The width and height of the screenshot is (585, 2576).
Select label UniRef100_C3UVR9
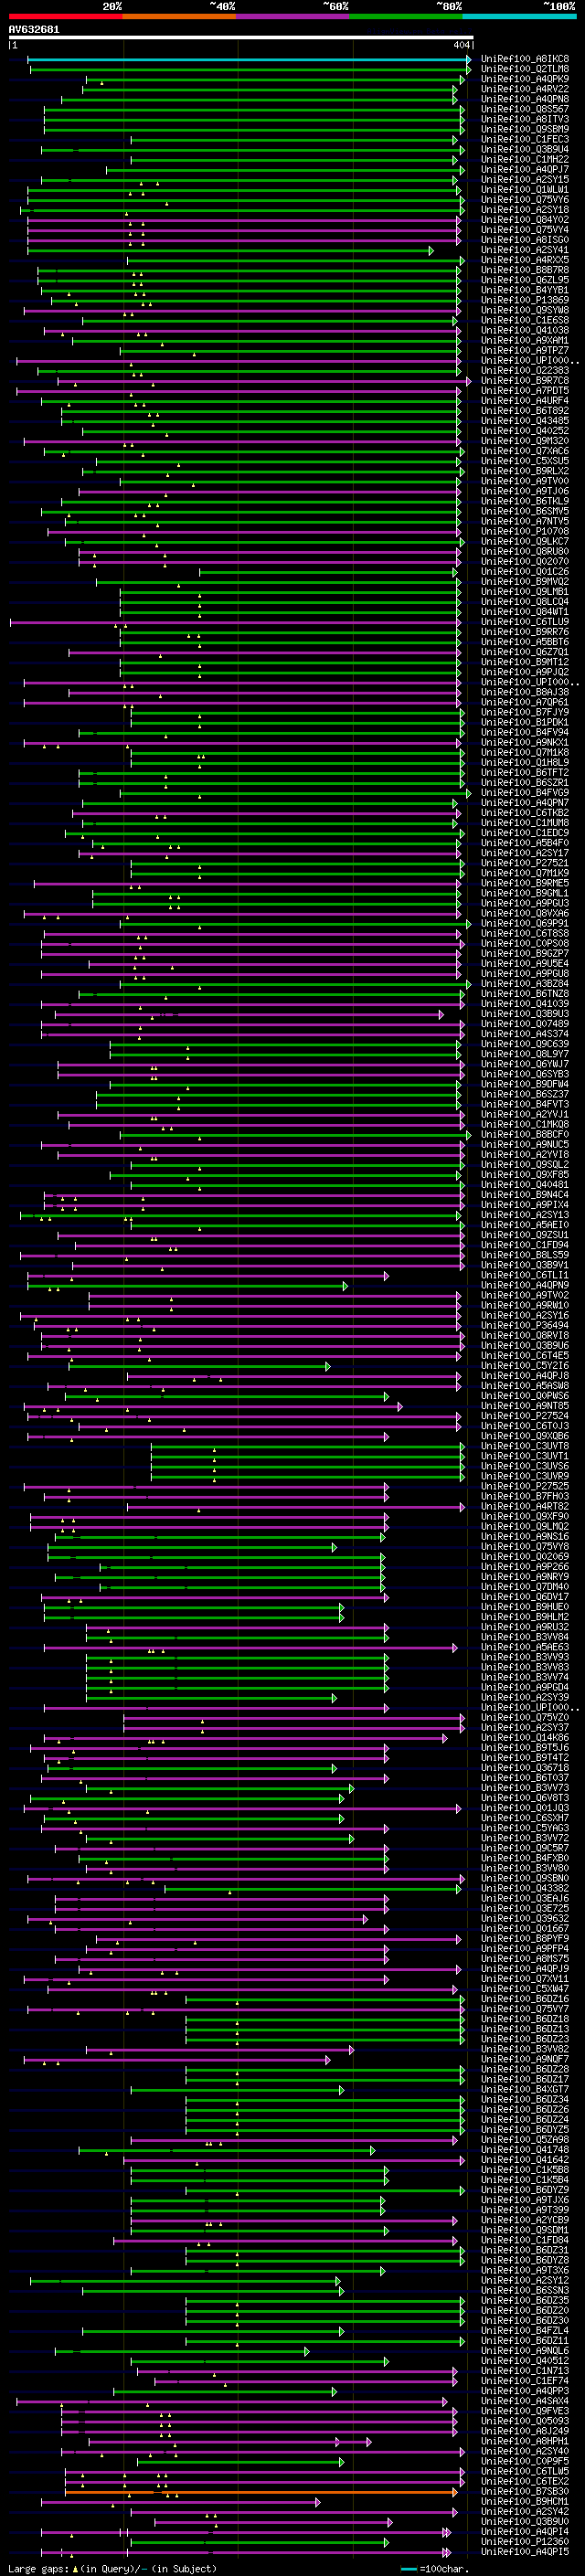[524, 1476]
